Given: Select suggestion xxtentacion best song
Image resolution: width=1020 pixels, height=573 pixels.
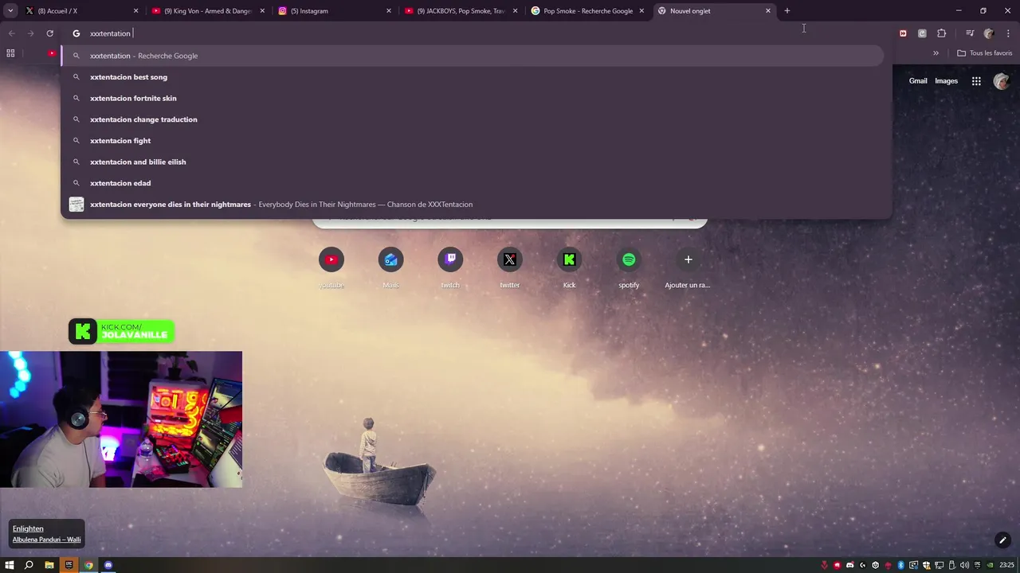Looking at the screenshot, I should pyautogui.click(x=472, y=77).
